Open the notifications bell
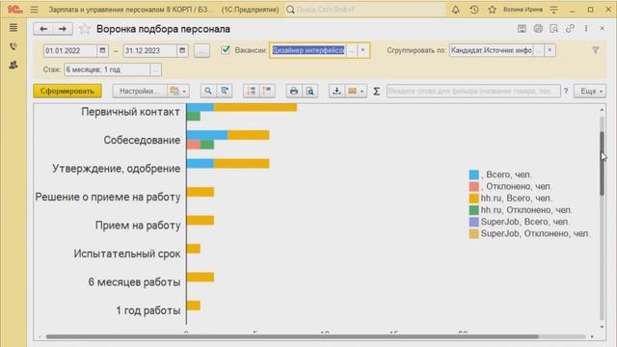Screen dimensions: 617x347 click(455, 10)
